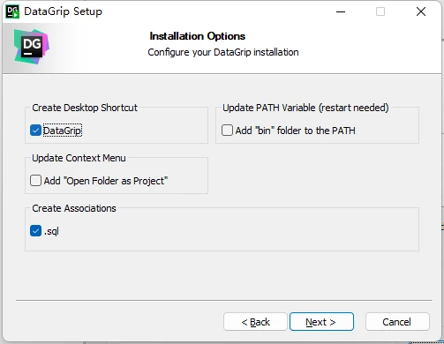Image resolution: width=444 pixels, height=344 pixels.
Task: Enable the Add "bin" folder to PATH checkbox
Action: (x=227, y=131)
